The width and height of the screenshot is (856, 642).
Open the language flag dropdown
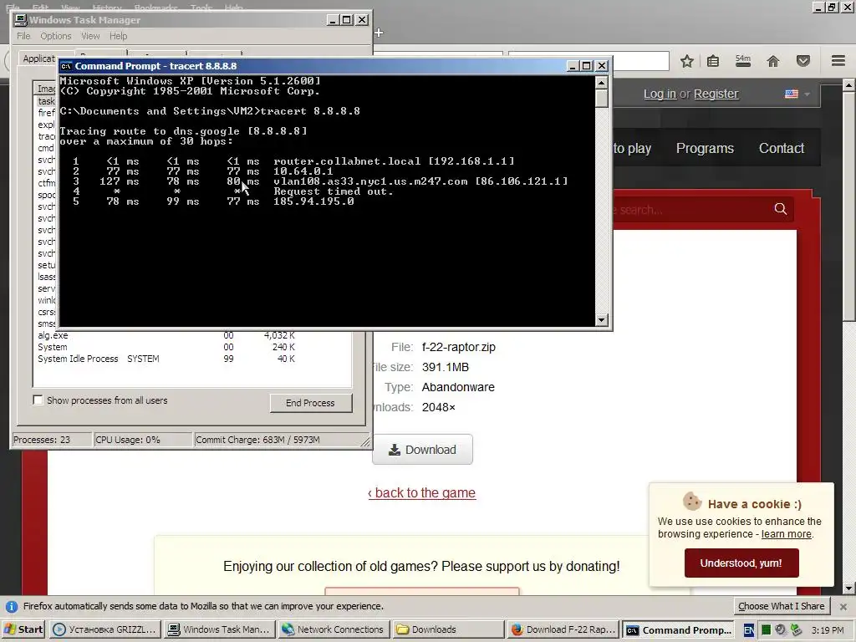[797, 94]
